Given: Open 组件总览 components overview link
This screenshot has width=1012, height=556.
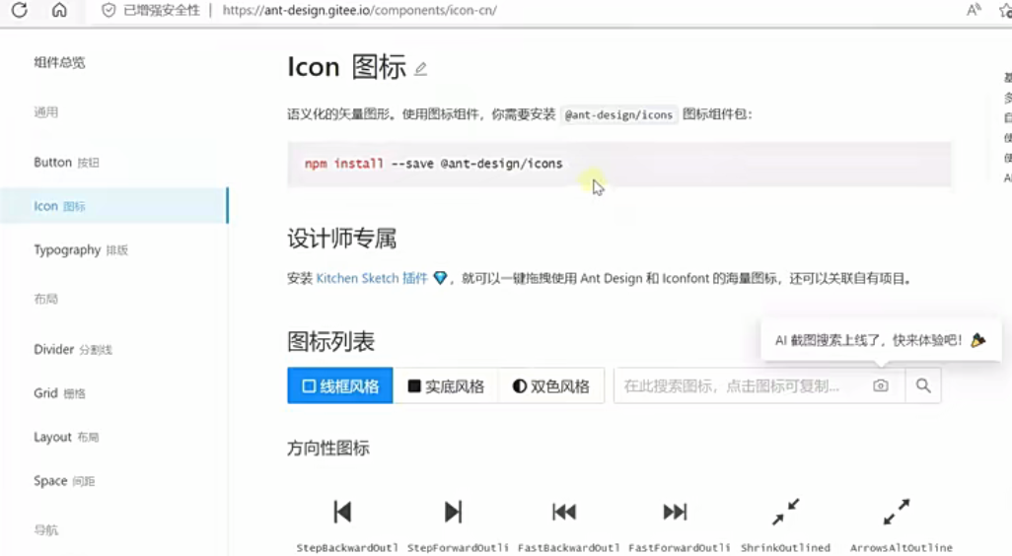Looking at the screenshot, I should coord(59,62).
